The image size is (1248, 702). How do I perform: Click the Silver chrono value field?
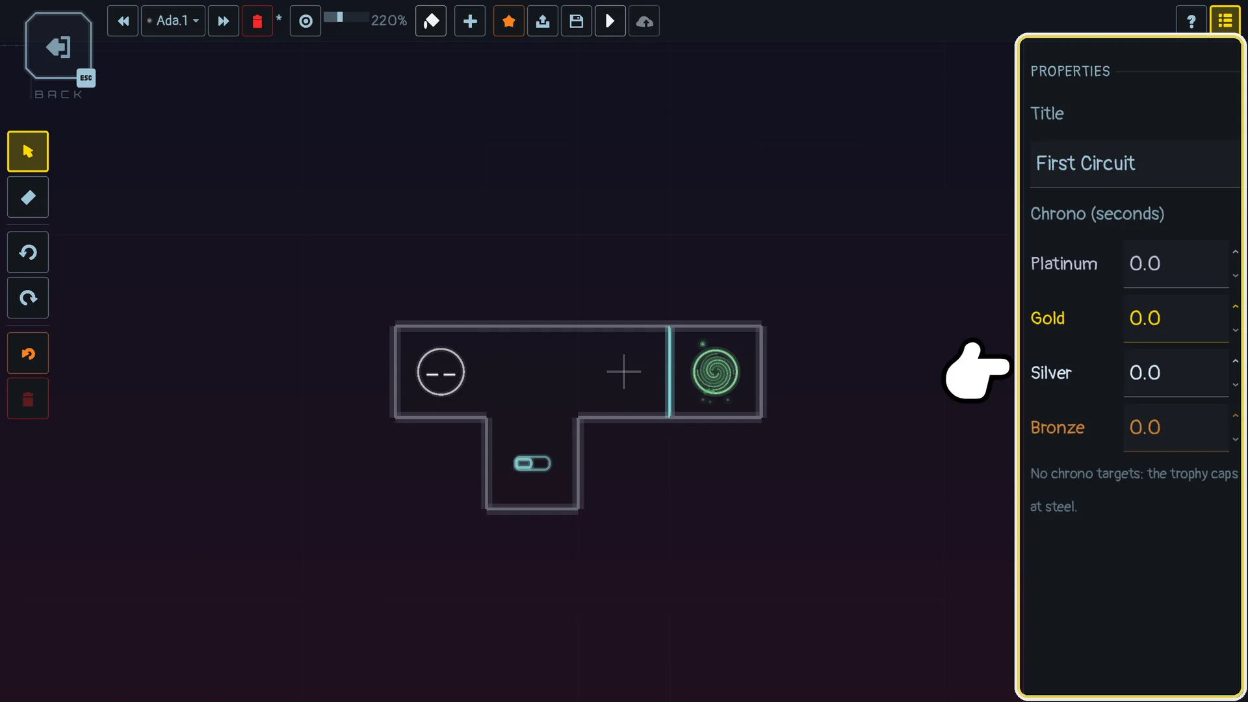coord(1176,373)
